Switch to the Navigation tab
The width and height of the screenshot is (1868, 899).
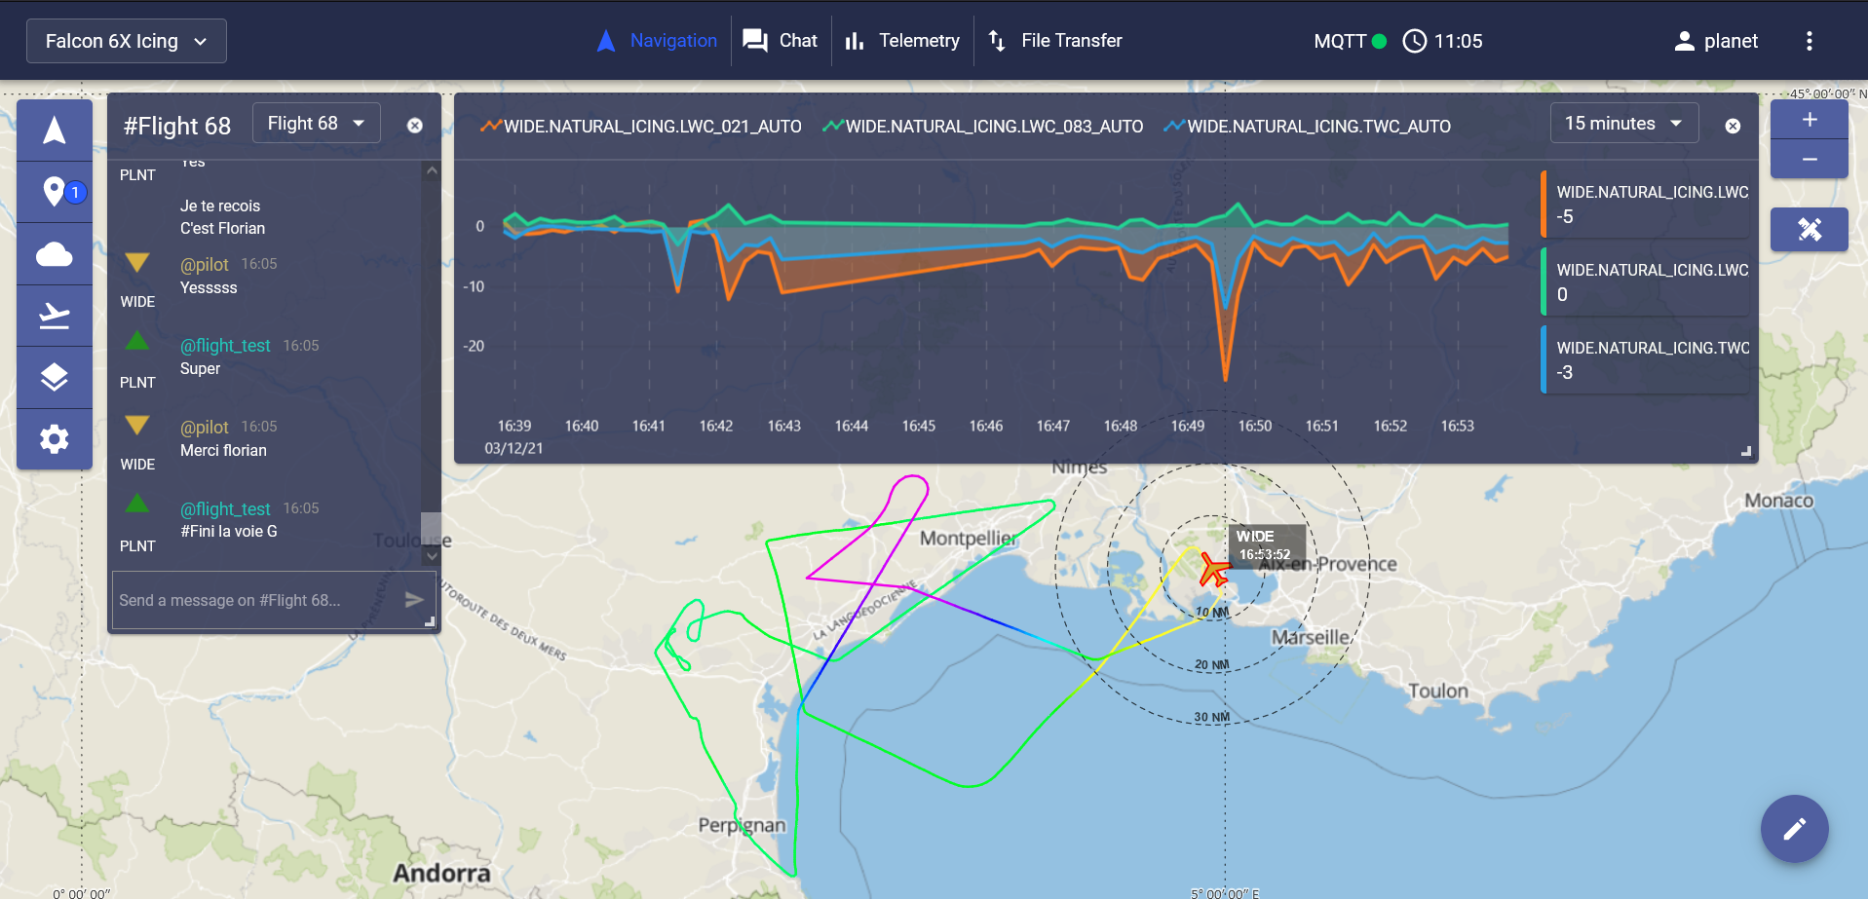pos(657,41)
